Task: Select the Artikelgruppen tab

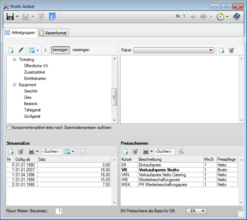Action: coord(20,33)
